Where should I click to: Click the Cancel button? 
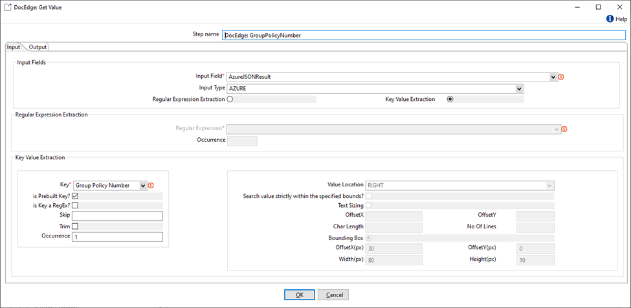[x=333, y=294]
